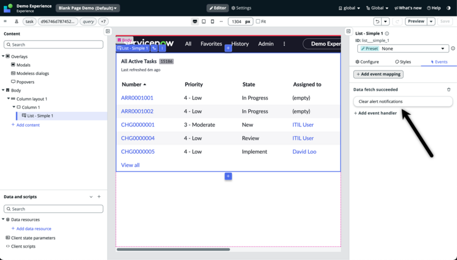Screen dimensions: 457x260
Task: Open the Global update set dropdown
Action: (377, 8)
